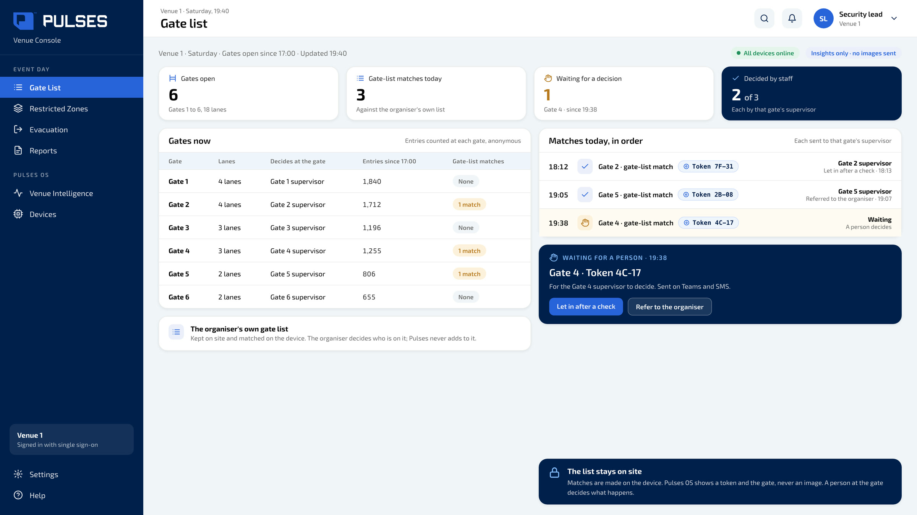Open Settings gear icon
Image resolution: width=917 pixels, height=515 pixels.
point(18,474)
